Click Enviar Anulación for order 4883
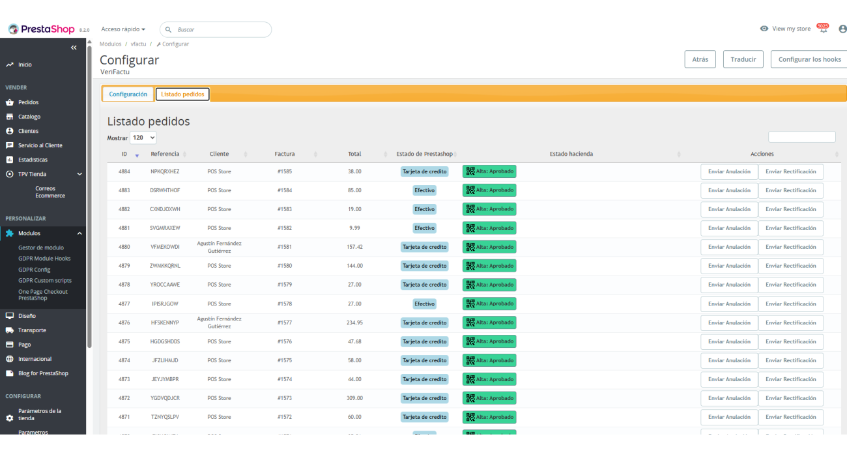The width and height of the screenshot is (847, 456). [729, 191]
